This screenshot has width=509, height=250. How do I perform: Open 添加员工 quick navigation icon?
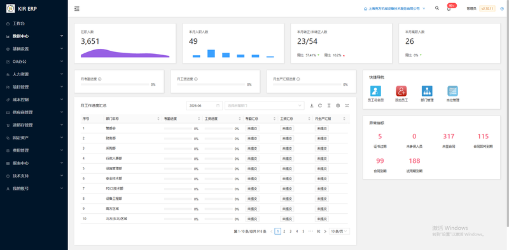click(401, 91)
